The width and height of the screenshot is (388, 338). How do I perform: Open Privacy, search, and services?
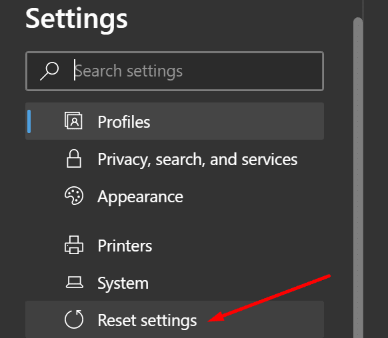click(175, 159)
